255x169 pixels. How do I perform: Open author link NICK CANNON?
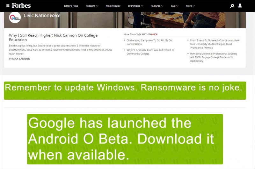point(21,59)
